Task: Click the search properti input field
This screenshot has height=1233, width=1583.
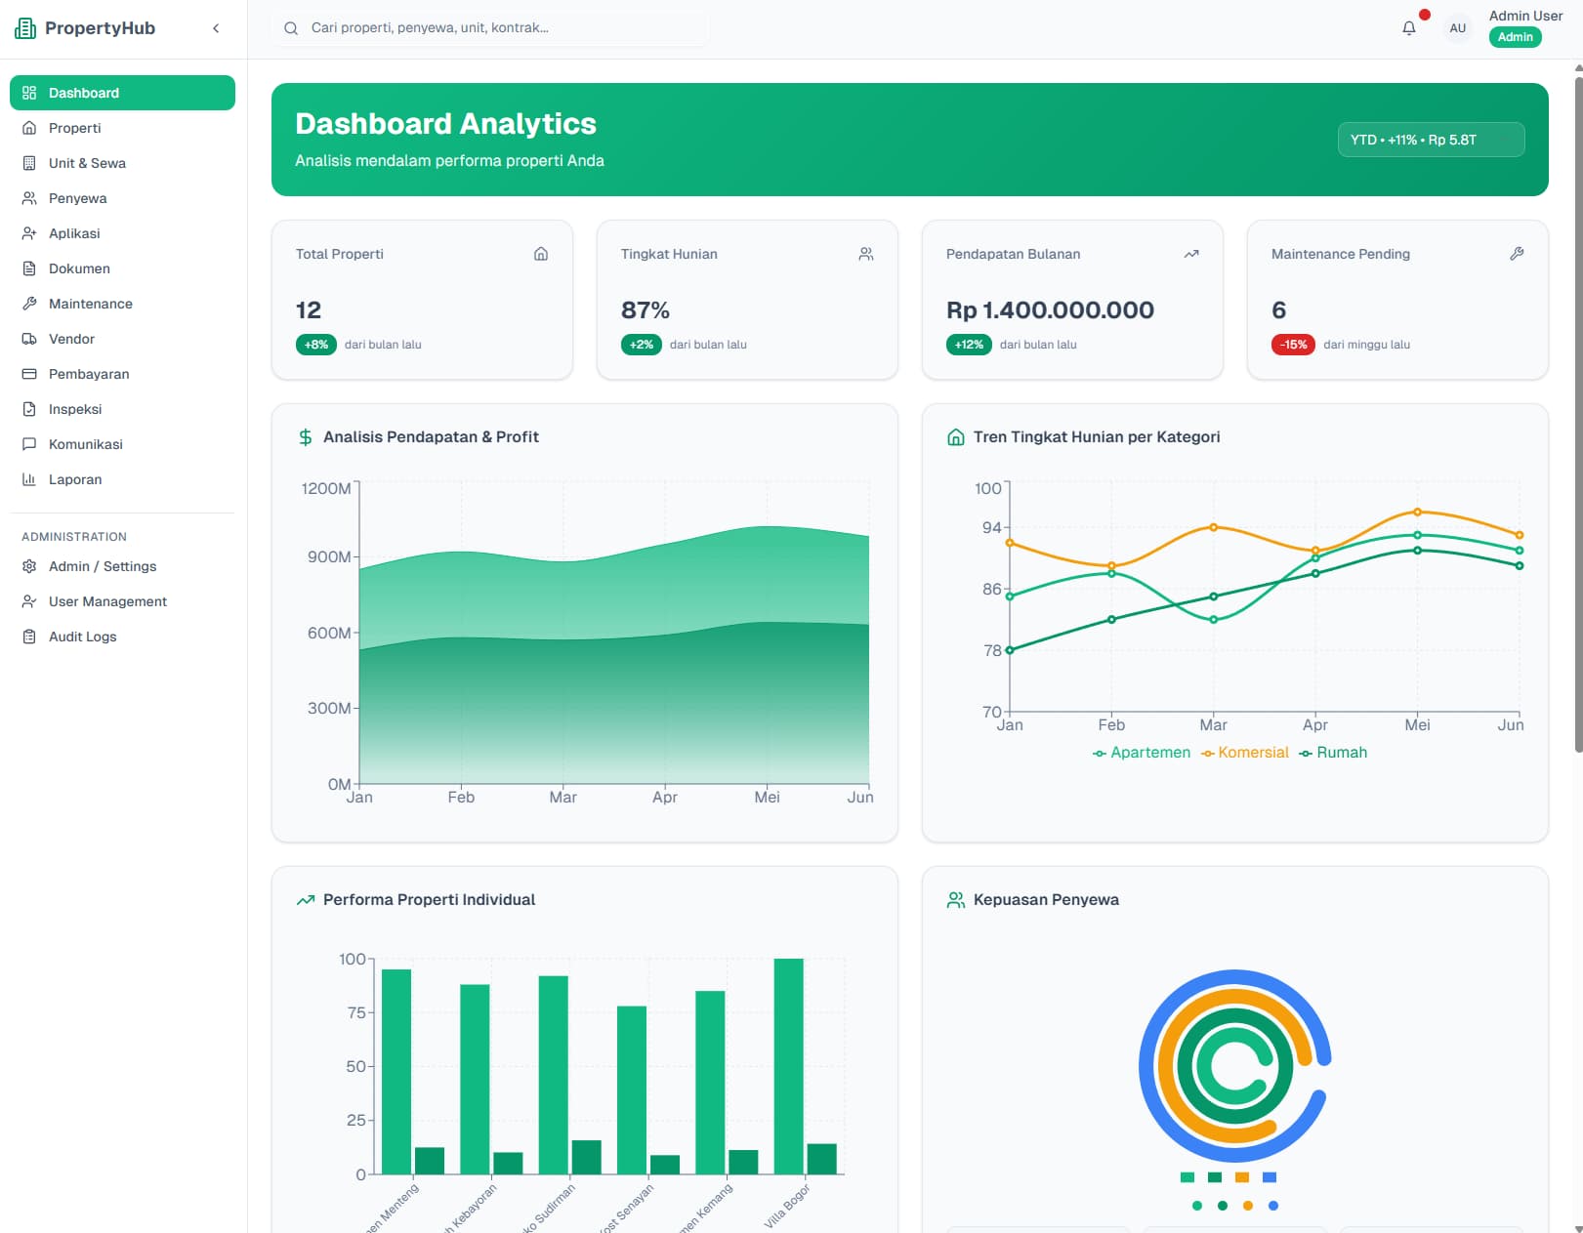Action: 488,27
